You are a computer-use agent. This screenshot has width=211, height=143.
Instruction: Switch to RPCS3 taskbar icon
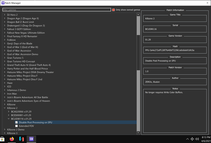coord(31,139)
